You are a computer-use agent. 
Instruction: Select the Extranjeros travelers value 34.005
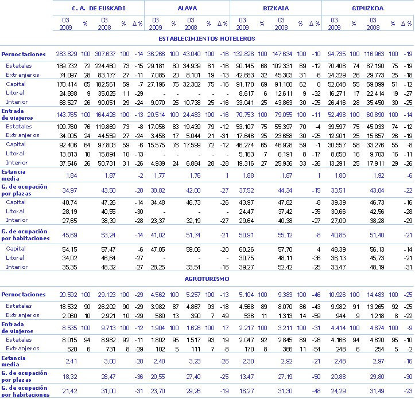point(68,136)
